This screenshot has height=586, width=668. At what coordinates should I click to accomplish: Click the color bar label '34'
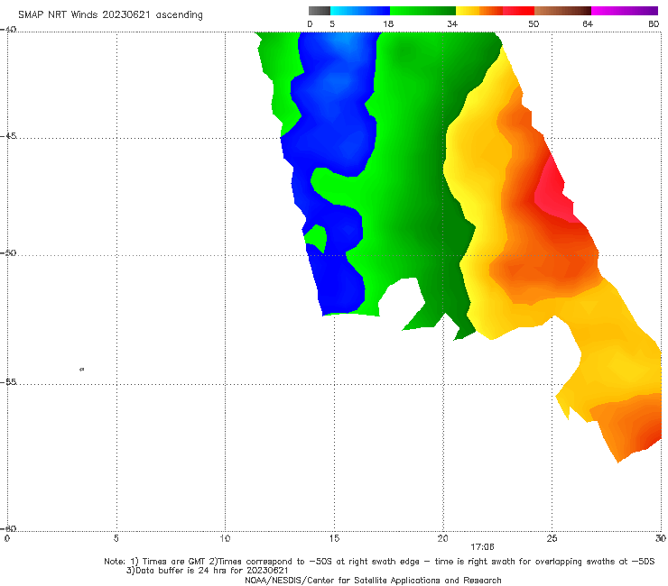(x=452, y=23)
